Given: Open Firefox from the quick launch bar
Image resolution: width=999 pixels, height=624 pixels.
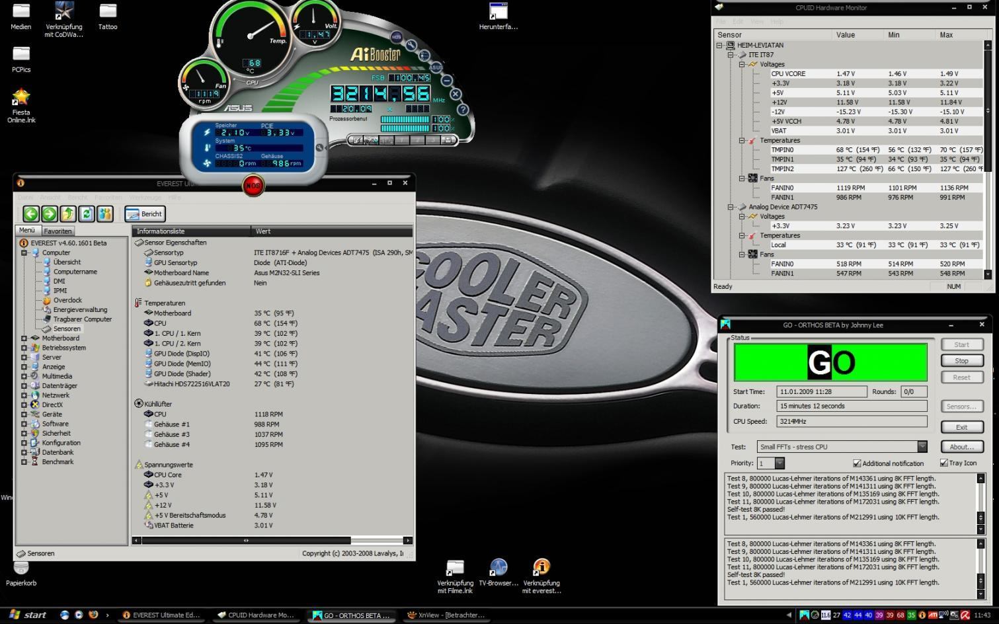Looking at the screenshot, I should (93, 615).
